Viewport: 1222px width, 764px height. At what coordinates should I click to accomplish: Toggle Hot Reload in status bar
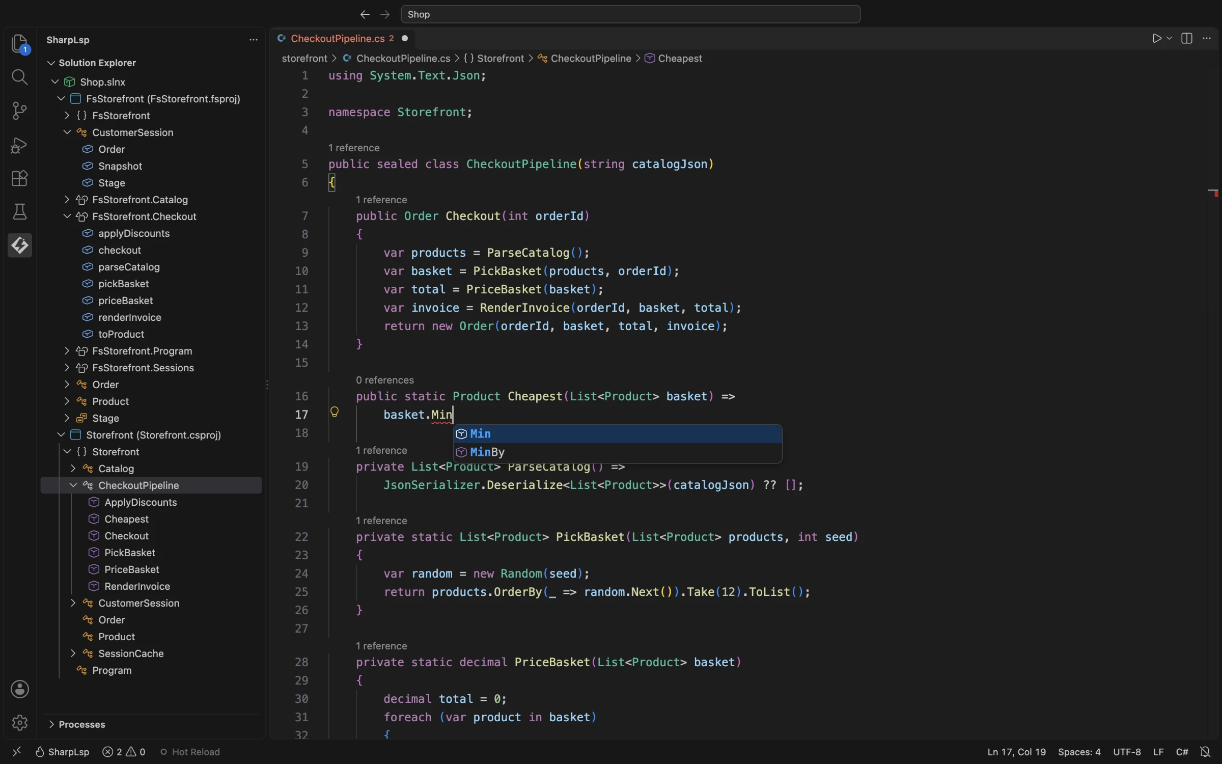click(x=190, y=752)
